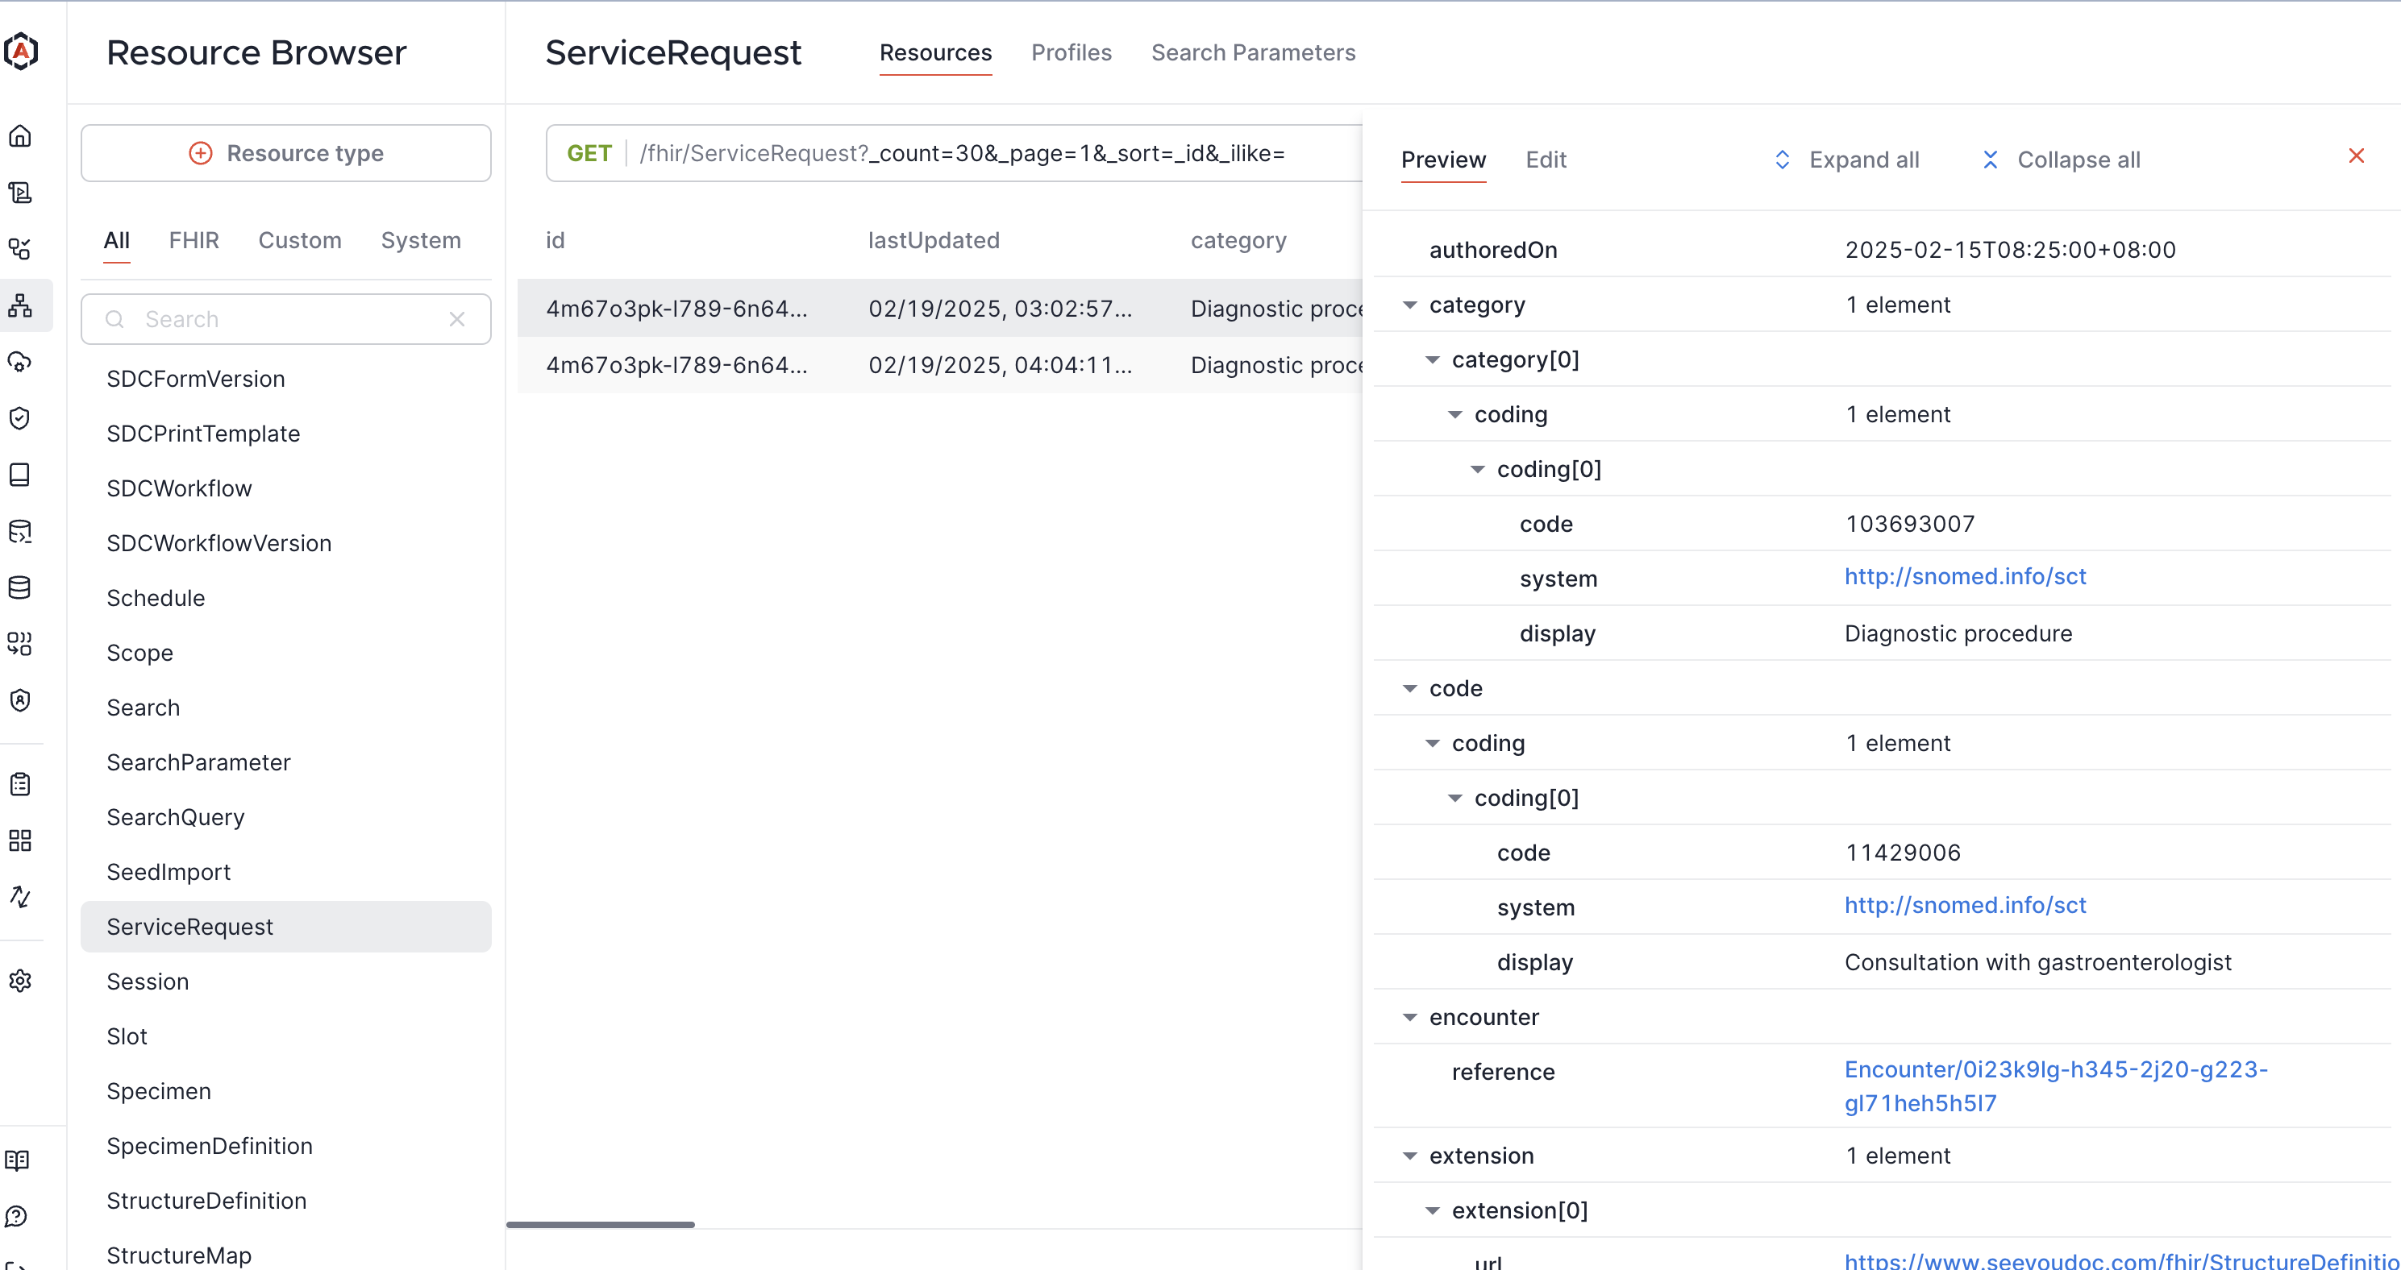Open the Search Parameters tab
Image resolution: width=2401 pixels, height=1270 pixels.
pos(1254,53)
